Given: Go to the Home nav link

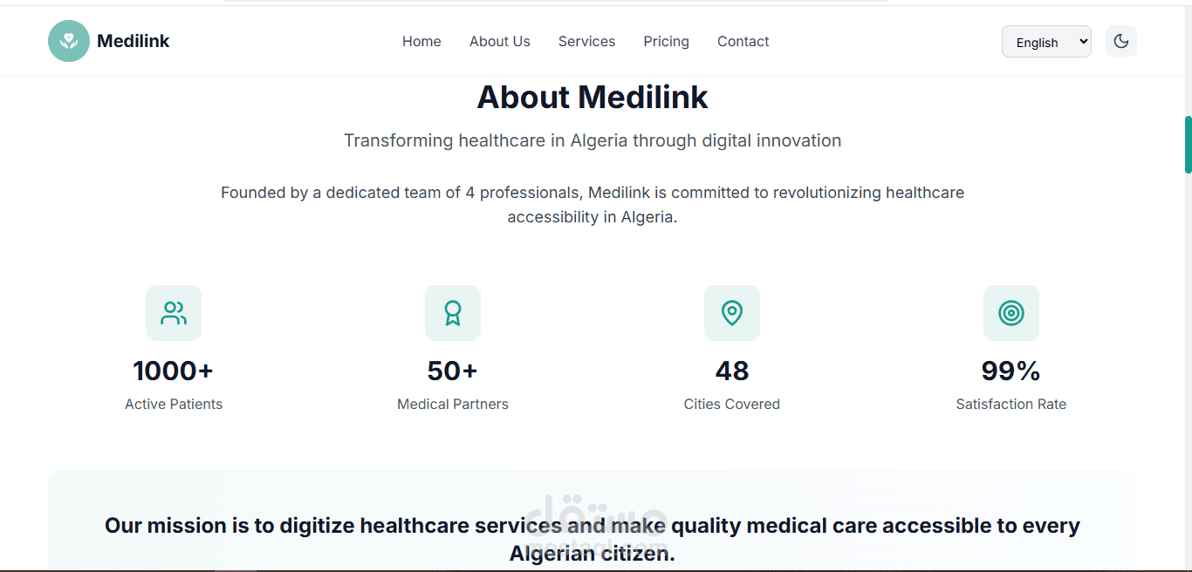Looking at the screenshot, I should pos(421,41).
